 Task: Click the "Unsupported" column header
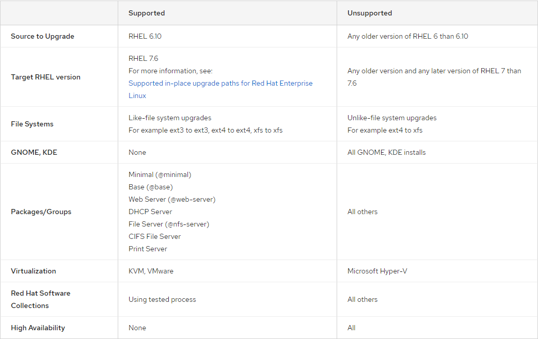point(370,13)
